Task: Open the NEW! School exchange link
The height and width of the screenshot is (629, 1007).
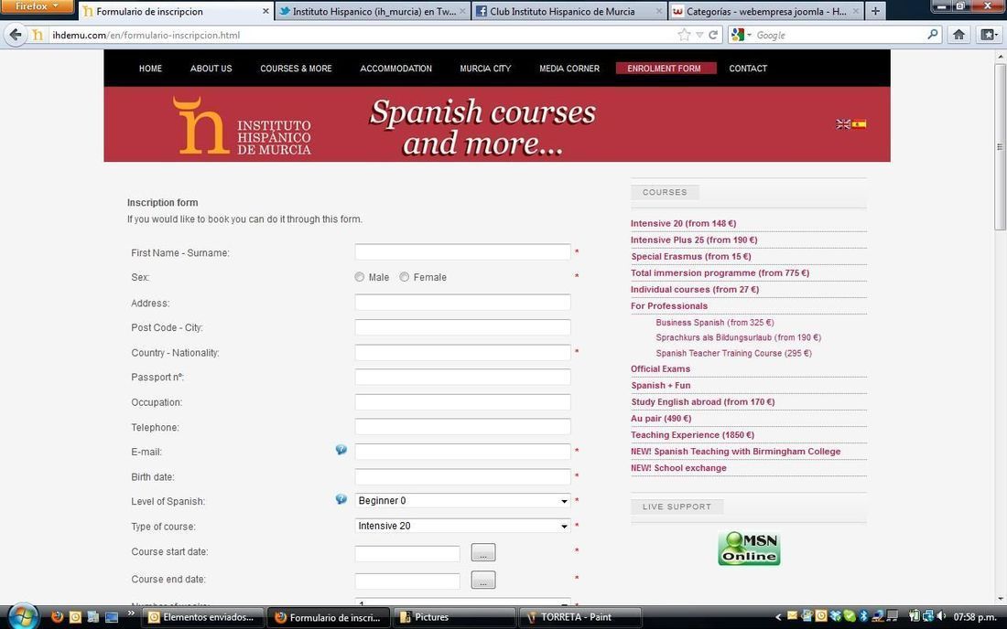Action: click(x=679, y=468)
